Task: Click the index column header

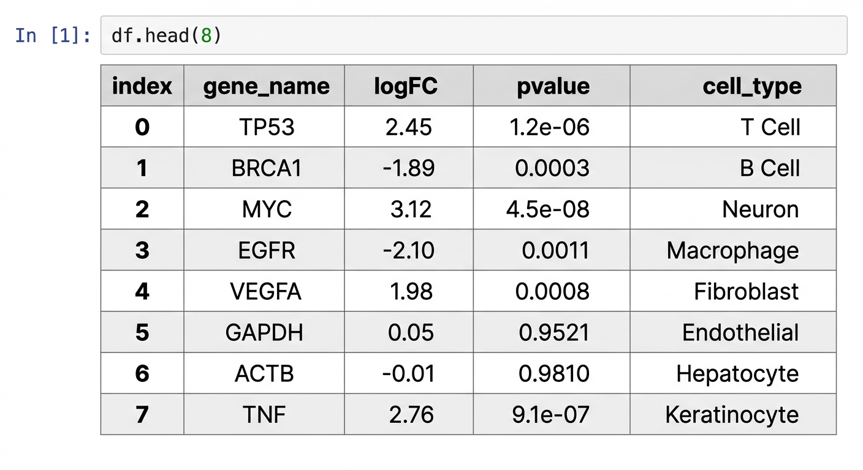Action: click(142, 86)
